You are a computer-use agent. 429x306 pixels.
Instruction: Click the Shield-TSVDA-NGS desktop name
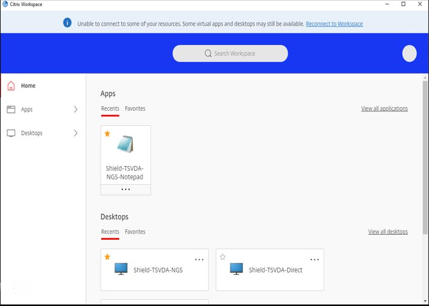coord(158,270)
